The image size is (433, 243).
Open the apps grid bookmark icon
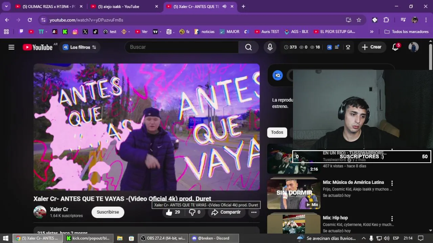point(6,32)
